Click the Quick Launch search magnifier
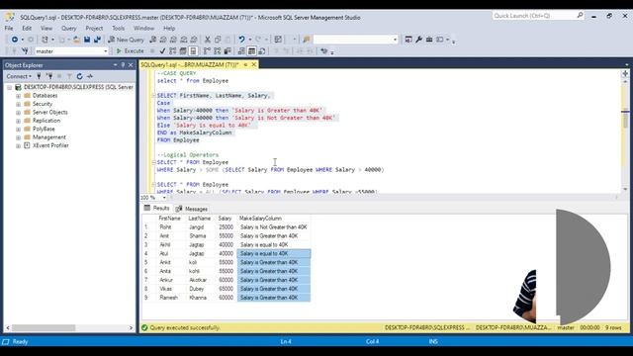The height and width of the screenshot is (356, 633). click(580, 16)
